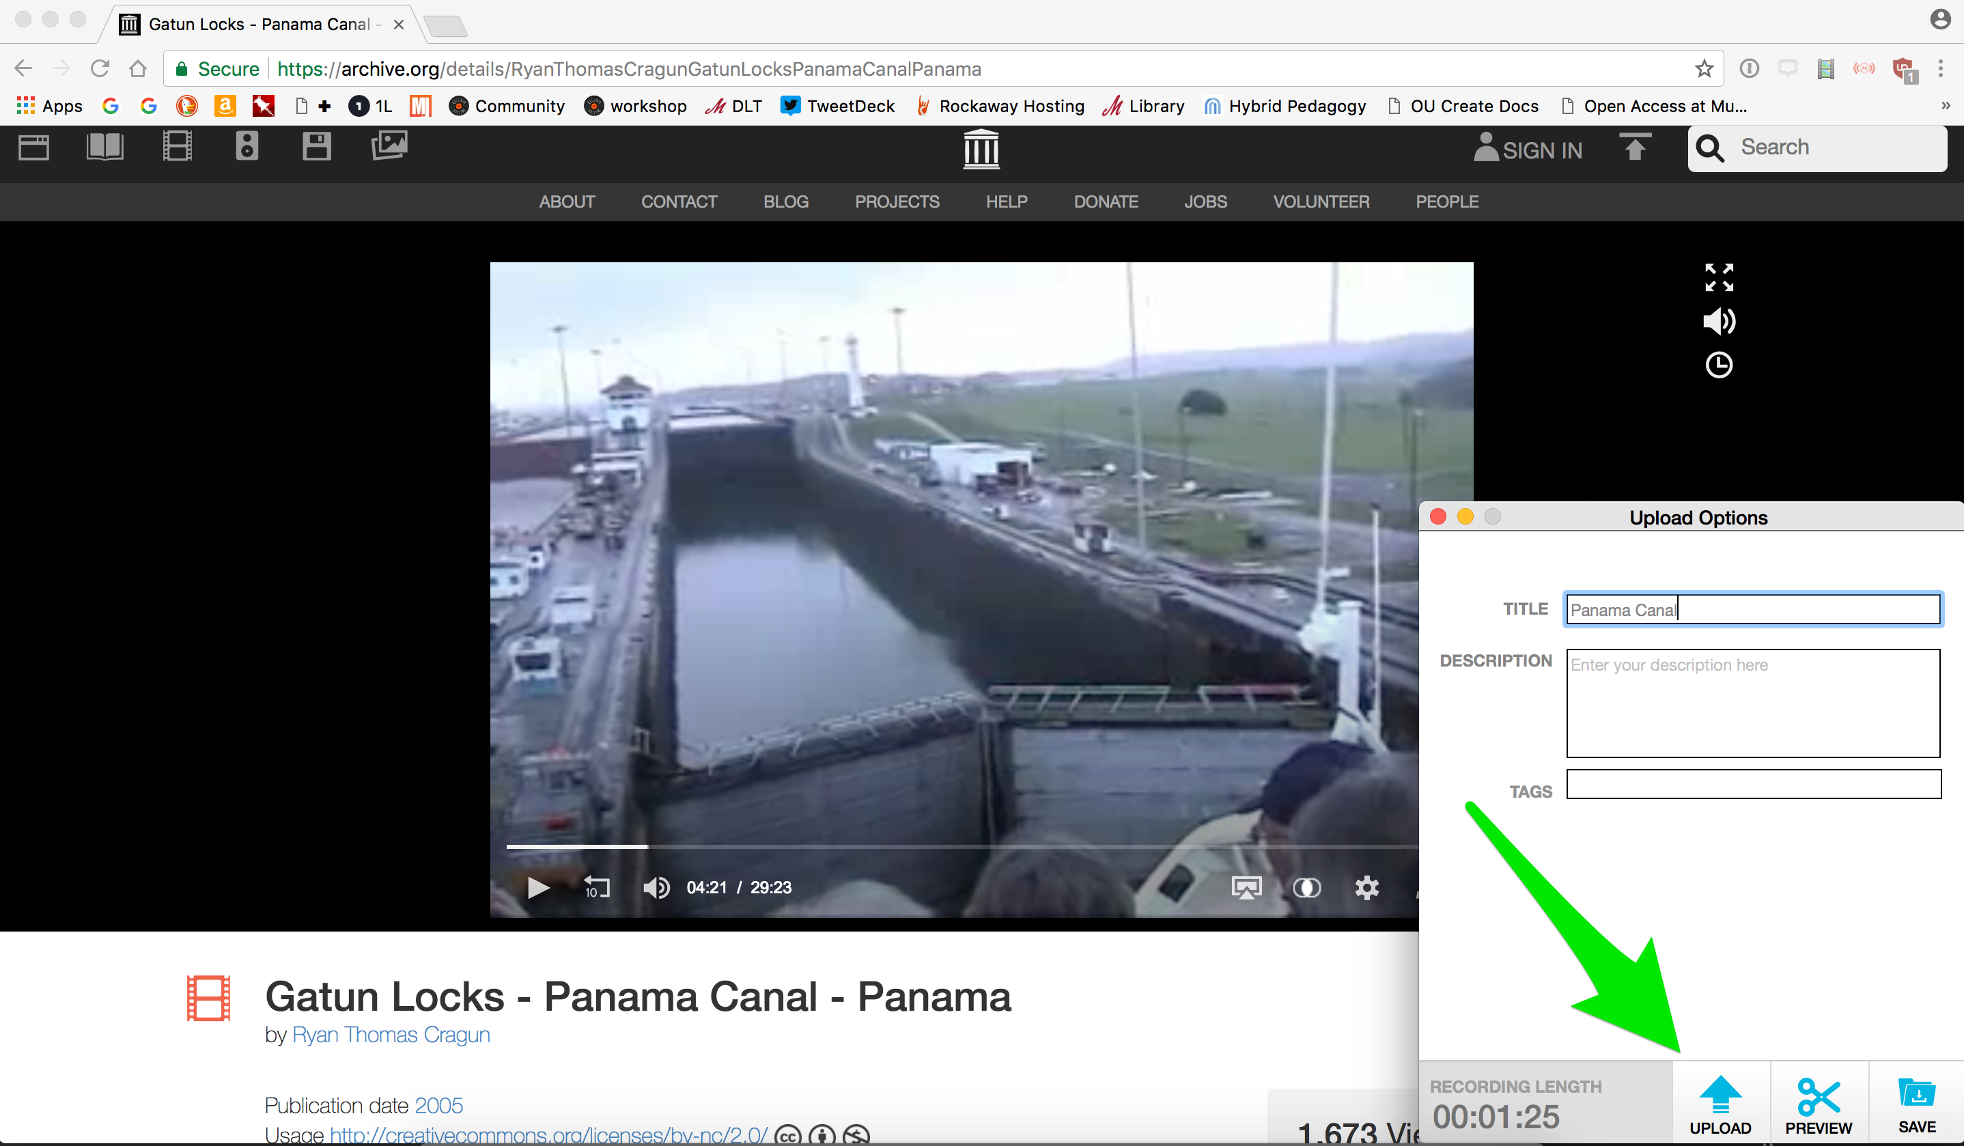Open the JOBS menu item
1964x1146 pixels.
[1206, 202]
